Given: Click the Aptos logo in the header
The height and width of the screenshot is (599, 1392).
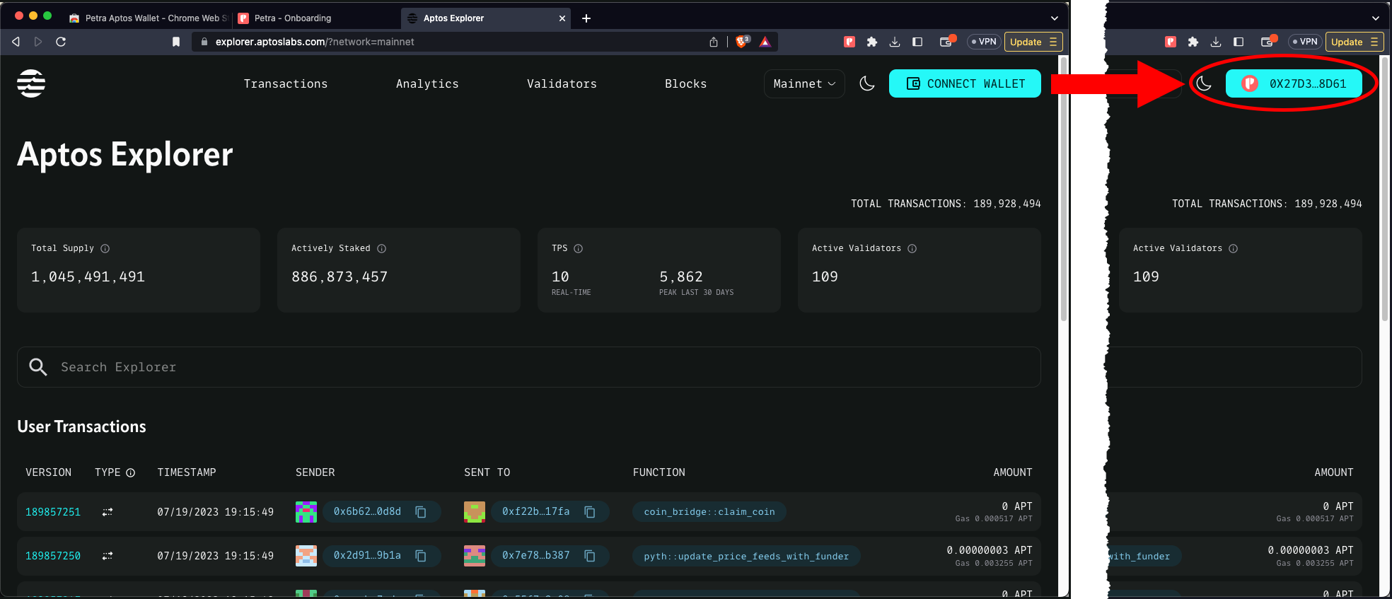Looking at the screenshot, I should (x=31, y=83).
